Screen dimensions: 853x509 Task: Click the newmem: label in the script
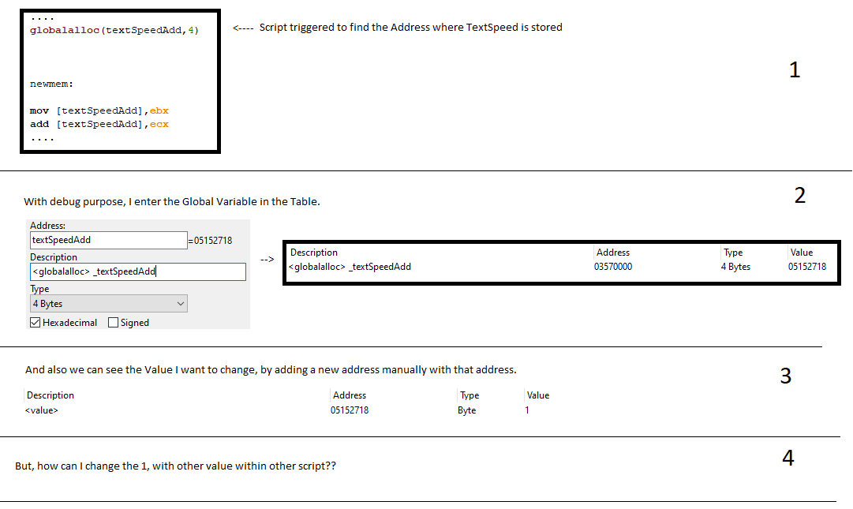[51, 84]
